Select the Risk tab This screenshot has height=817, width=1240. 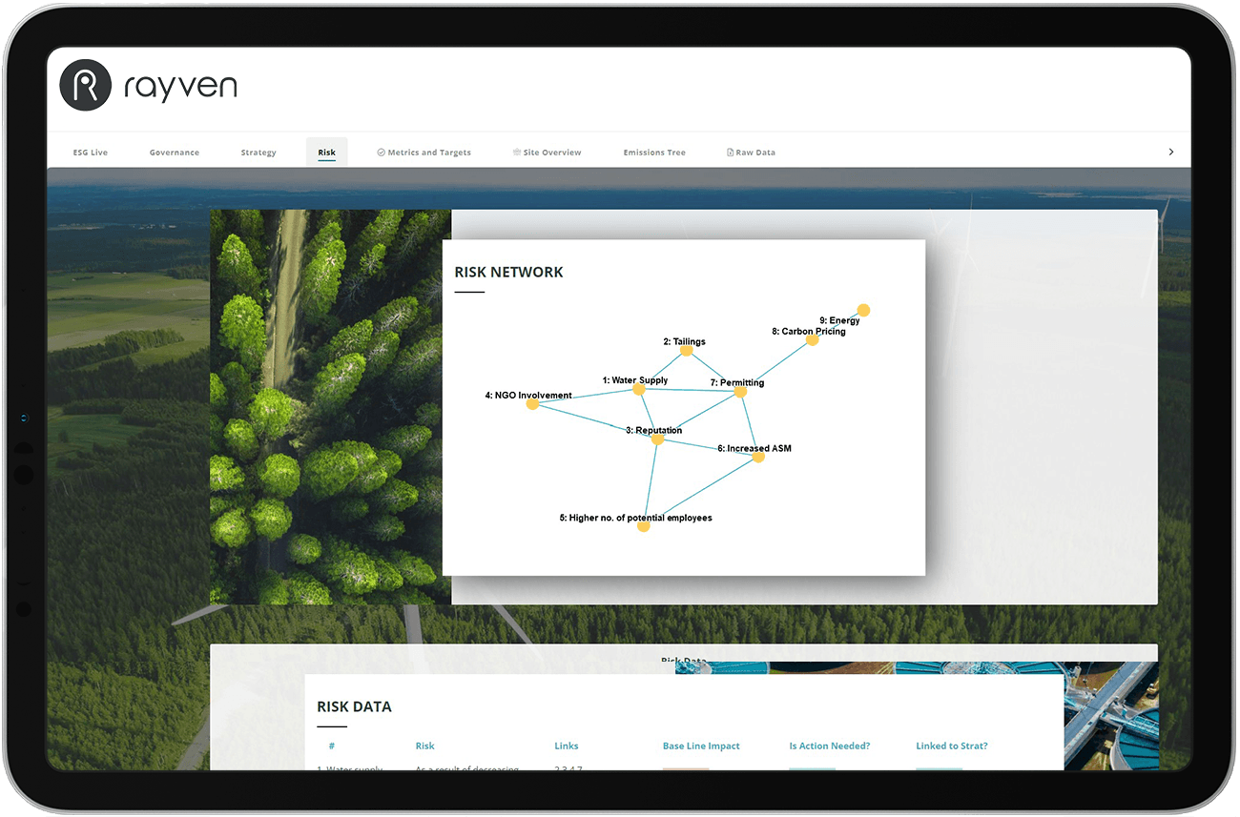tap(327, 153)
